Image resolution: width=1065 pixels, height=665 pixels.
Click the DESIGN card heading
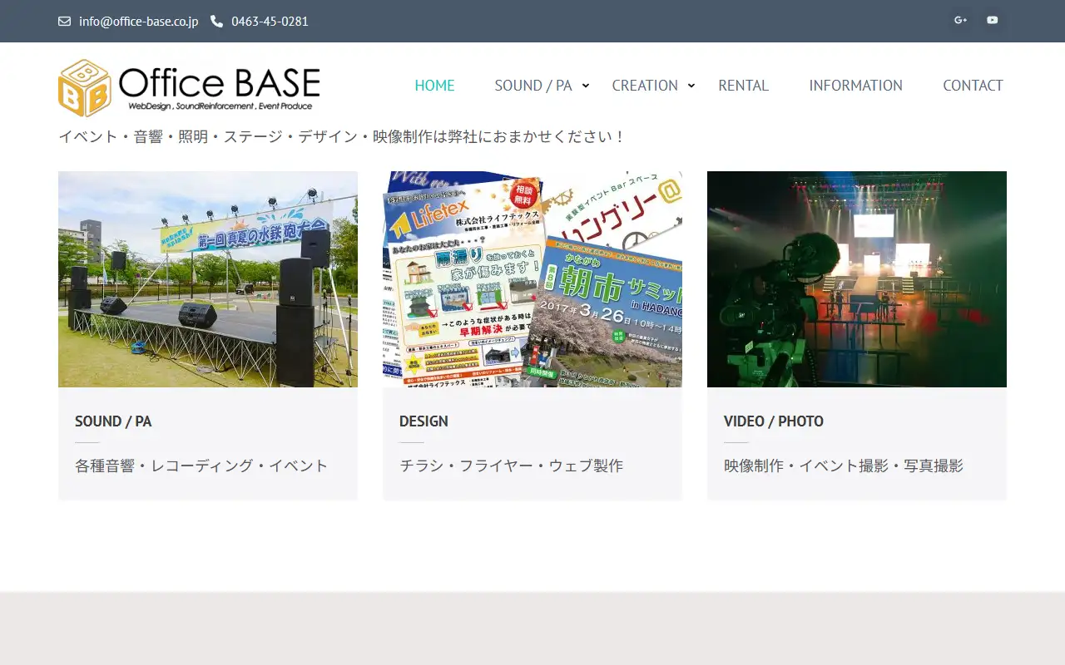(x=424, y=421)
